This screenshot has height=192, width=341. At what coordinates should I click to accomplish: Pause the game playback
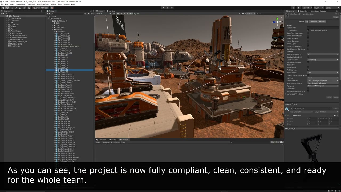pos(168,8)
